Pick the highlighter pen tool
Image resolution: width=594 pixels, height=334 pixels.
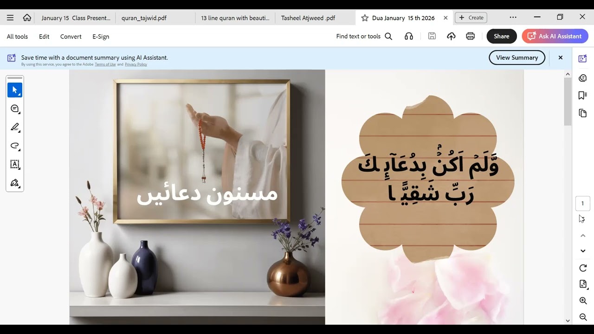(x=15, y=127)
